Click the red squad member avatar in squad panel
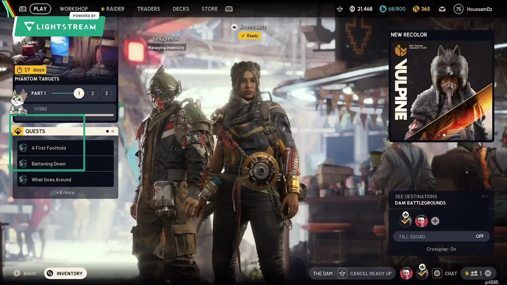The image size is (507, 285). [x=421, y=221]
